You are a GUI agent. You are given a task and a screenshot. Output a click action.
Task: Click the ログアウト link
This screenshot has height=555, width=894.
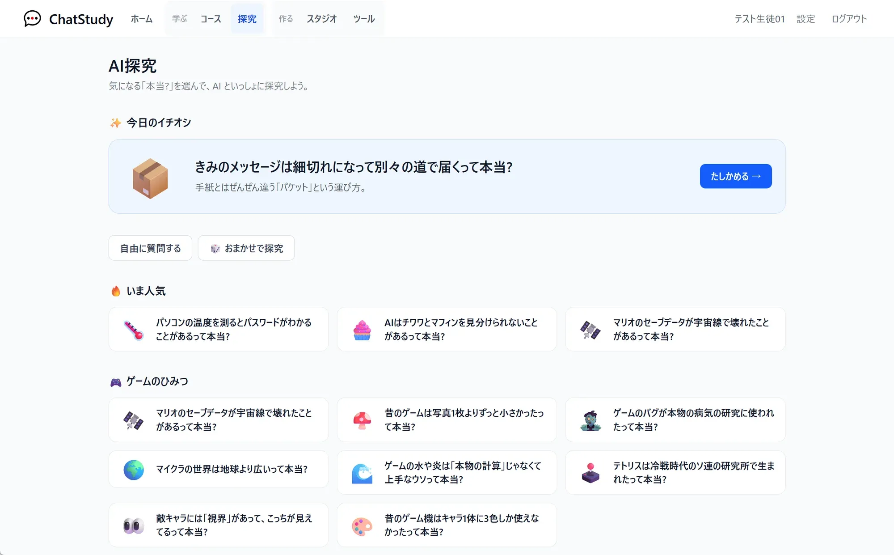(849, 19)
